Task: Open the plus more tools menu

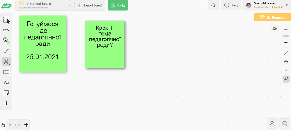Action: pyautogui.click(x=7, y=103)
